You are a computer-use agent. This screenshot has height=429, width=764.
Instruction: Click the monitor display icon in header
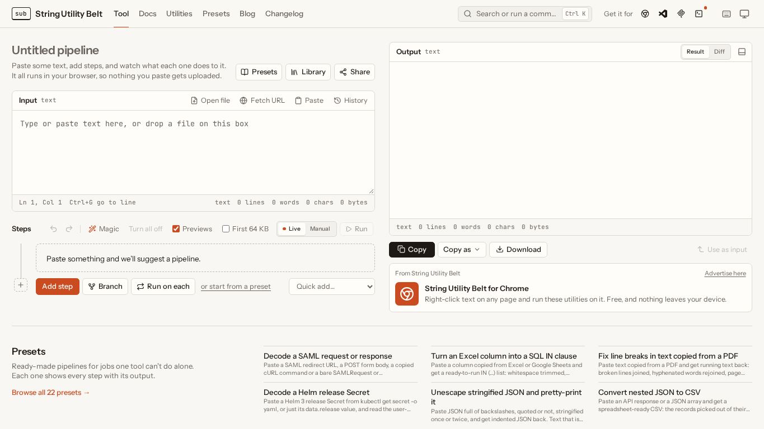point(744,14)
